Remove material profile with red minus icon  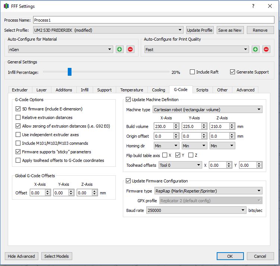coord(130,49)
